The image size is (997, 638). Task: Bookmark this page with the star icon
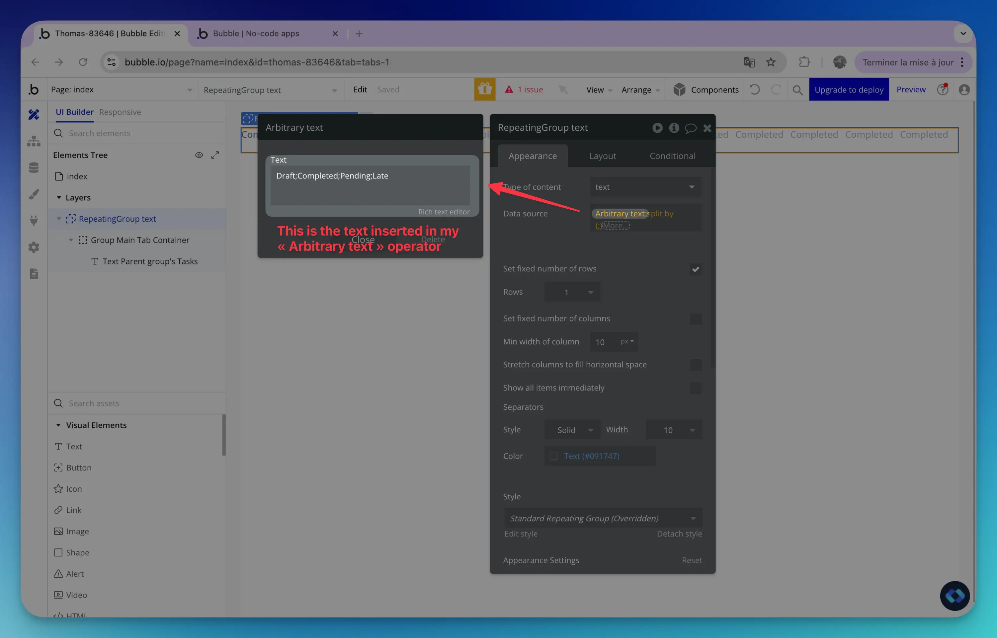click(771, 62)
